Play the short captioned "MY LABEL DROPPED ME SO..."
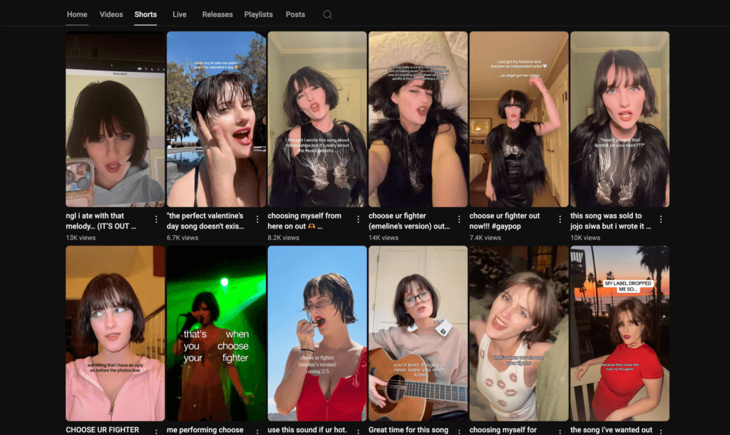730x435 pixels. coord(620,333)
